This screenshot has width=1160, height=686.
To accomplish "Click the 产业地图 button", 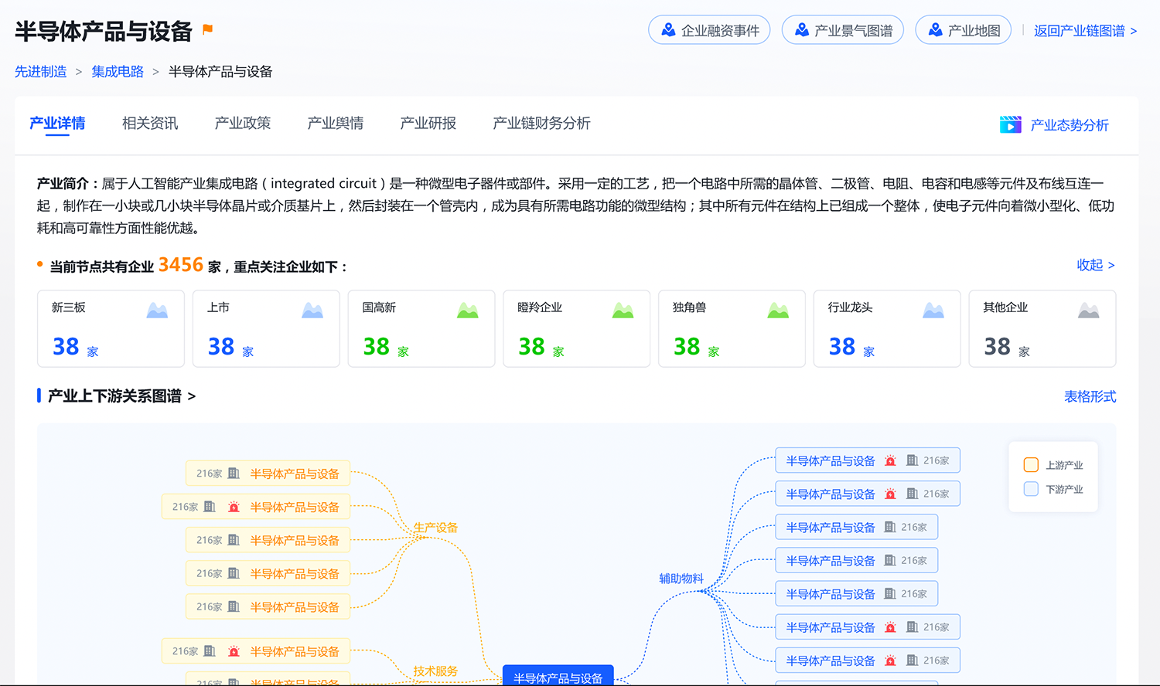I will [963, 30].
